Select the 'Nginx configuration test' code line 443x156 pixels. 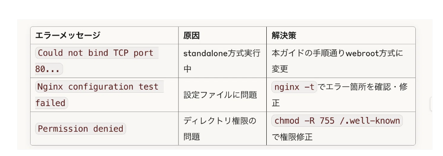coord(99,87)
